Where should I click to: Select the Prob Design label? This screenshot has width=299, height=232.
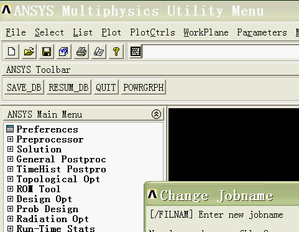point(47,209)
